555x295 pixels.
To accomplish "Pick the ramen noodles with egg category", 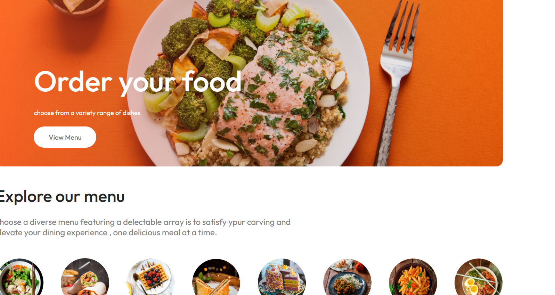I will point(479,277).
